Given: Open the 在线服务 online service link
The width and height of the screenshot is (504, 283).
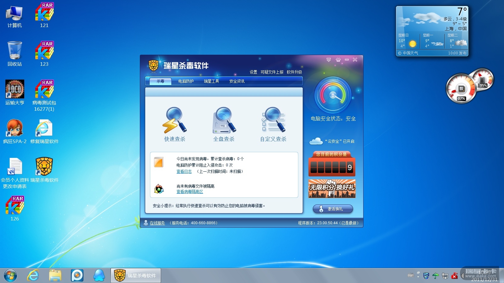Looking at the screenshot, I should point(157,223).
